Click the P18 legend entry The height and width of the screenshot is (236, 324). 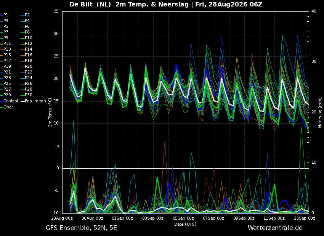27,61
